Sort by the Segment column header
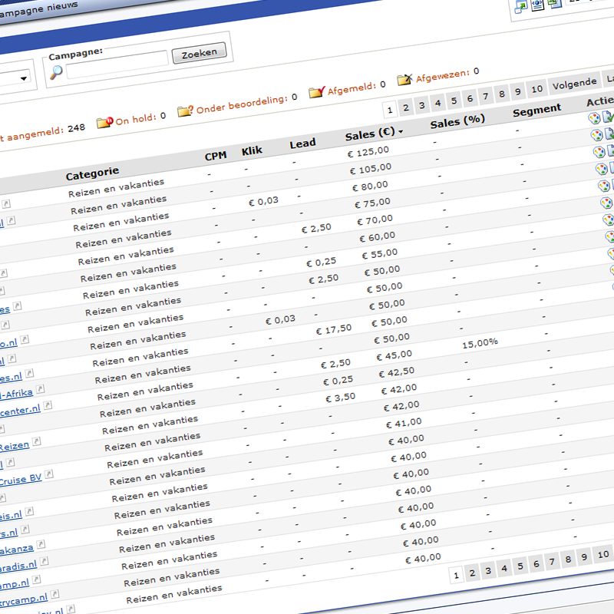 pos(536,111)
